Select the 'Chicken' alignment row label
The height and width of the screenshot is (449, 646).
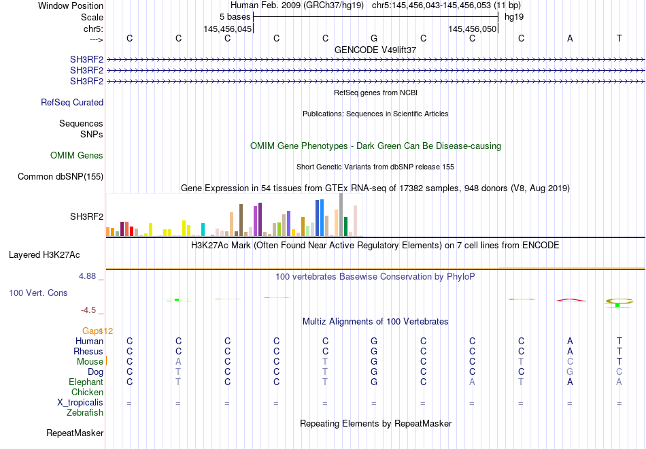tap(87, 392)
